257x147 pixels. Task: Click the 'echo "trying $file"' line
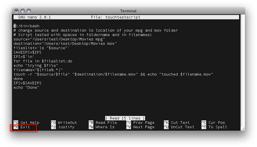[x=36, y=66]
